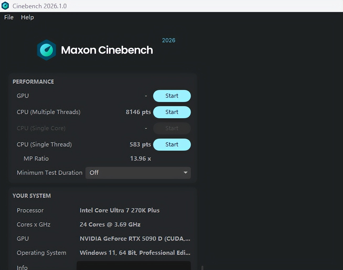
Task: Open the Help menu
Action: 27,17
